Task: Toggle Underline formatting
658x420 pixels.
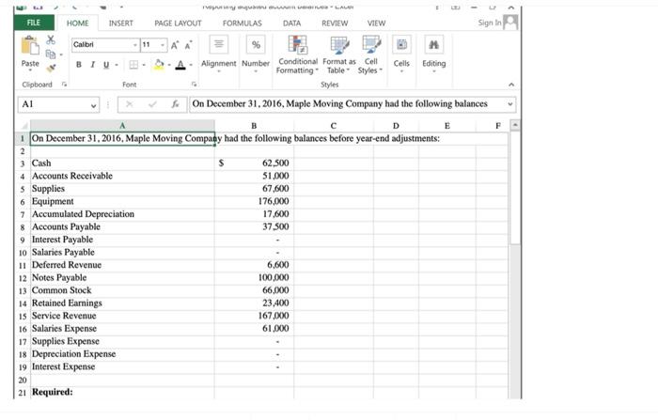Action: (106, 65)
